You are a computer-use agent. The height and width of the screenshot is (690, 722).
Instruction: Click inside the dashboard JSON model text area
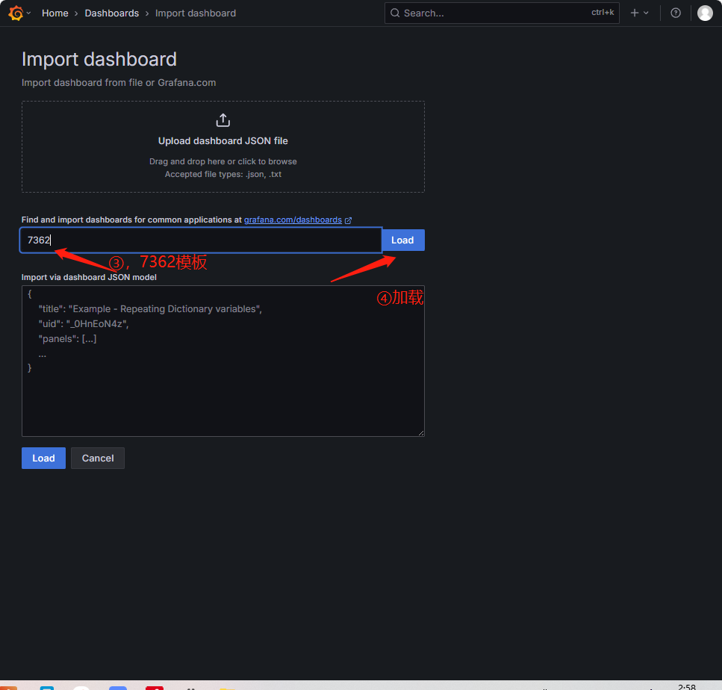click(x=222, y=361)
